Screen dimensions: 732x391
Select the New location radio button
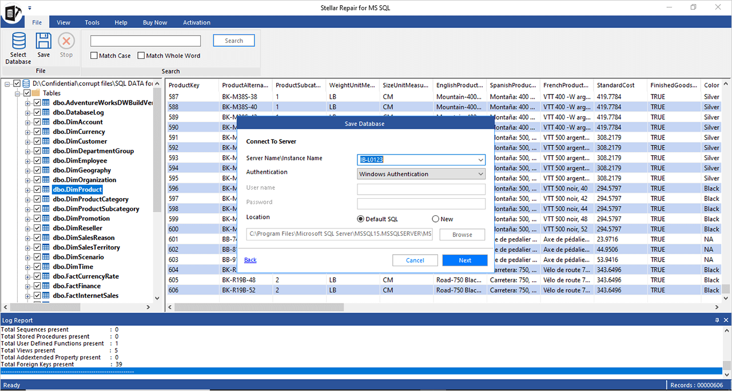[436, 219]
